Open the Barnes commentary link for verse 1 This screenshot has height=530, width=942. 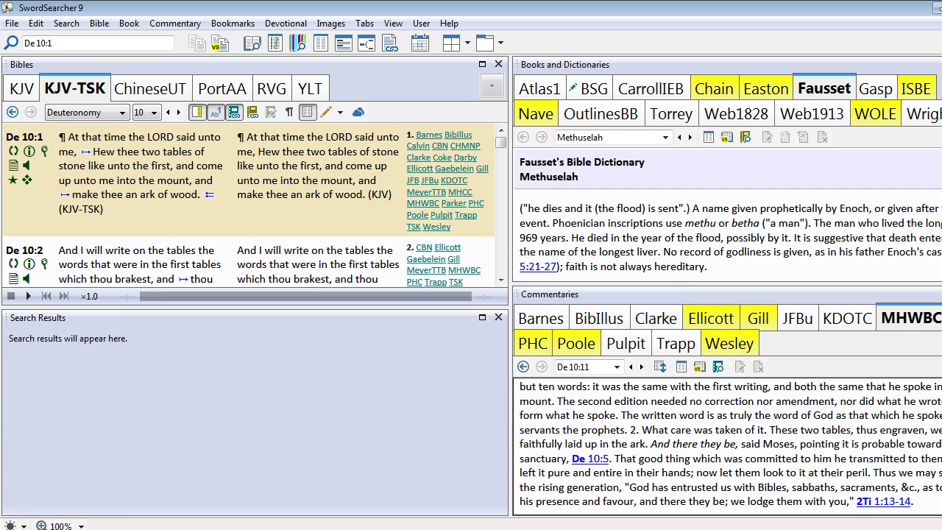point(428,135)
